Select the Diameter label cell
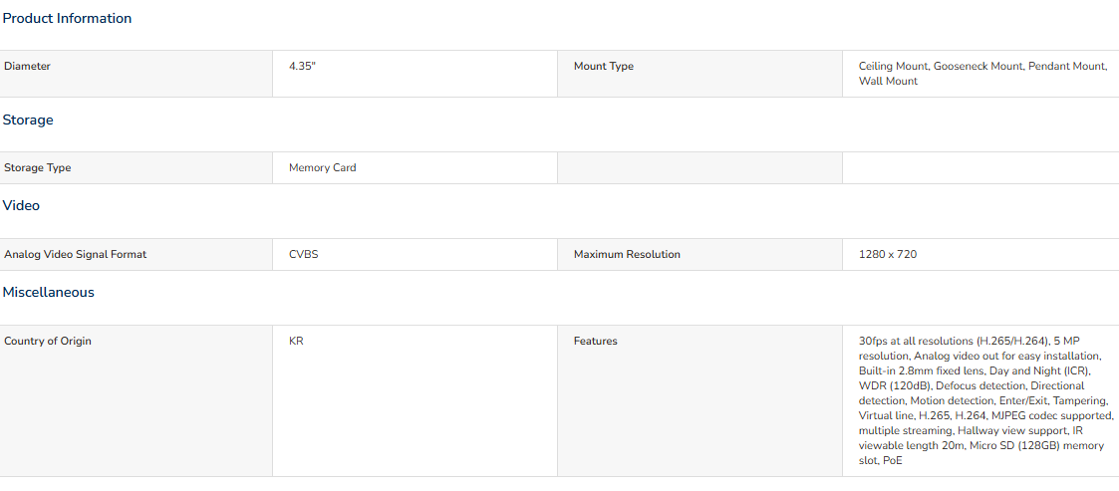This screenshot has height=491, width=1119. pos(137,74)
